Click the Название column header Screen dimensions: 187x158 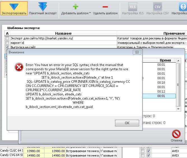[x=63, y=33]
